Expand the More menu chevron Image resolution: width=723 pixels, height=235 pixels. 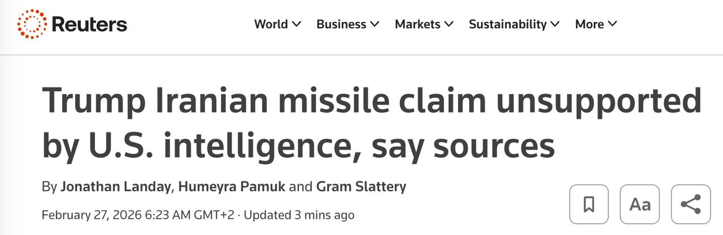coord(613,24)
